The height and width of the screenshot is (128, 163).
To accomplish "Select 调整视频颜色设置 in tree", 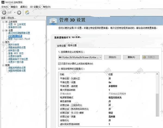I will pos(17,68).
